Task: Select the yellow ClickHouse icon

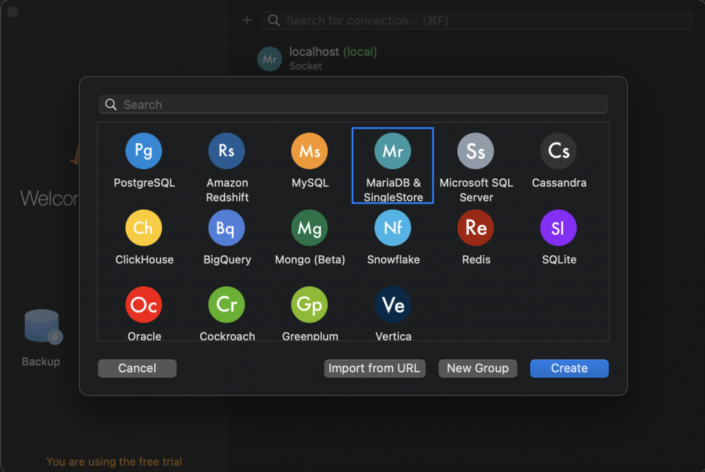Action: point(143,228)
